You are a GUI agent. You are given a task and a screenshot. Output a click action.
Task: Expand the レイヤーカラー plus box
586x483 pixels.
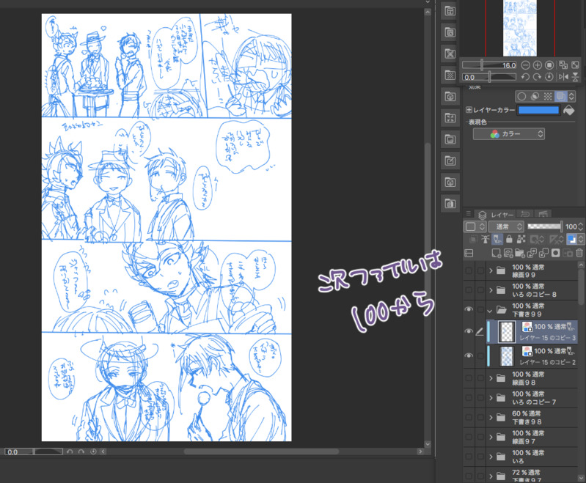pos(469,110)
